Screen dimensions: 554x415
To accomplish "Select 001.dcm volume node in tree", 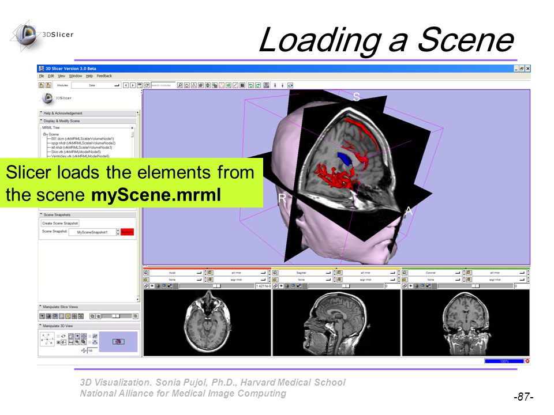I will pos(83,139).
